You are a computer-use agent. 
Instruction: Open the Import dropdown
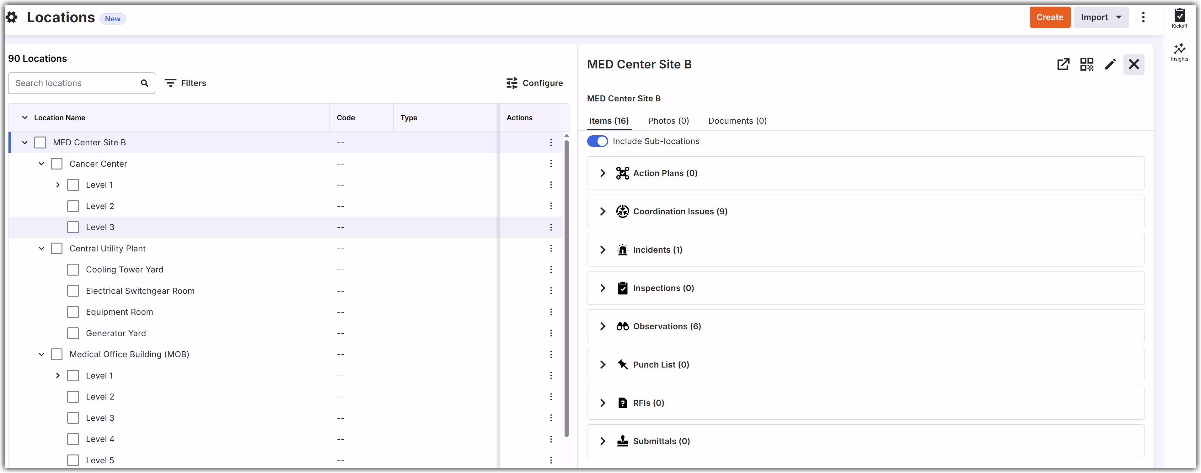coord(1101,17)
